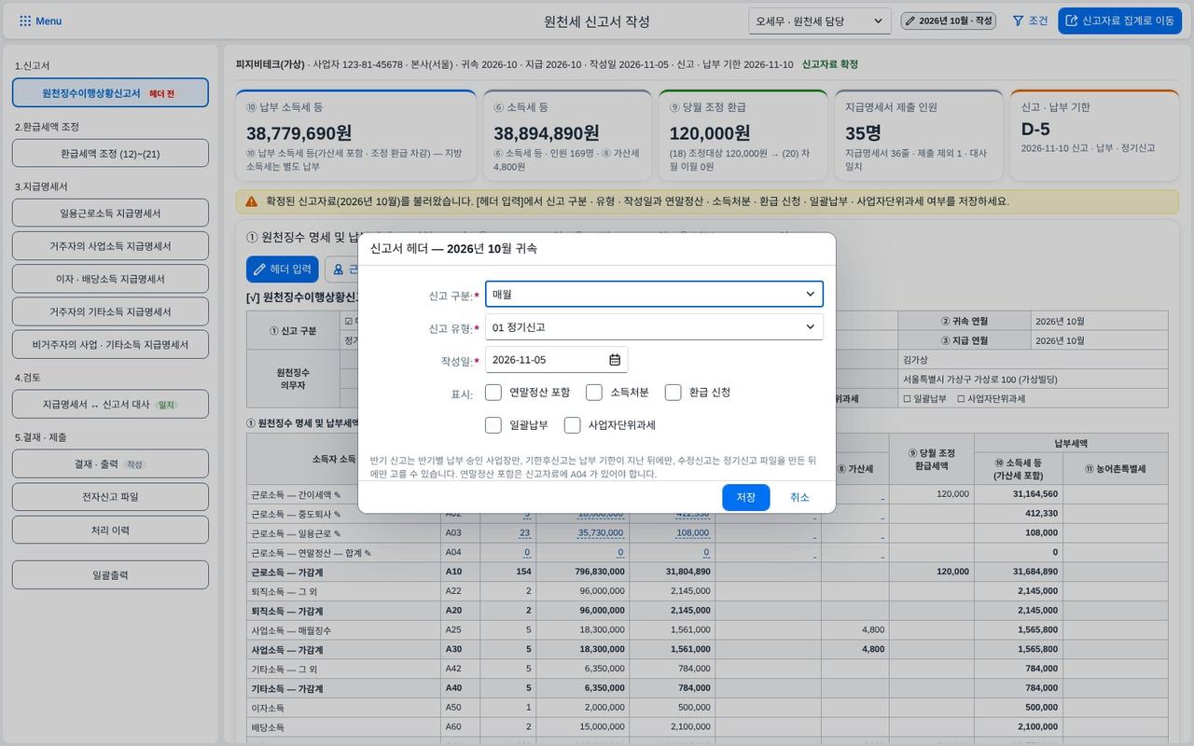Click the edit pencil beside 근로소득 — 중도퇴사

pyautogui.click(x=338, y=514)
